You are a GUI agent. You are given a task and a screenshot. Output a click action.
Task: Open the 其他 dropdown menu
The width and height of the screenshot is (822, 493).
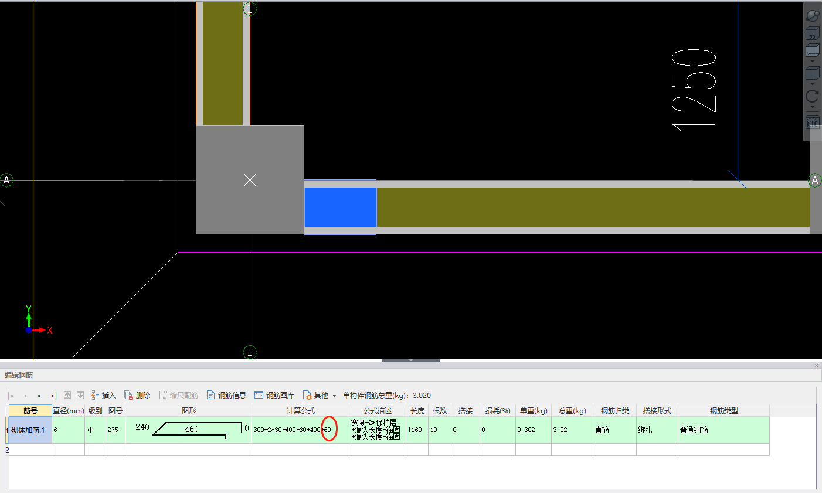[320, 395]
